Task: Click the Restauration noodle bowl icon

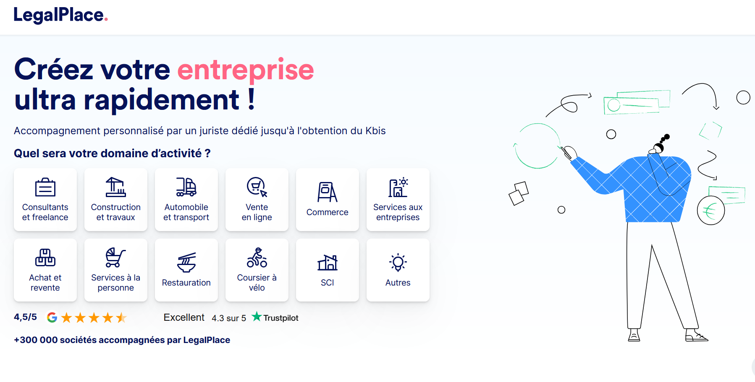Action: (x=186, y=262)
